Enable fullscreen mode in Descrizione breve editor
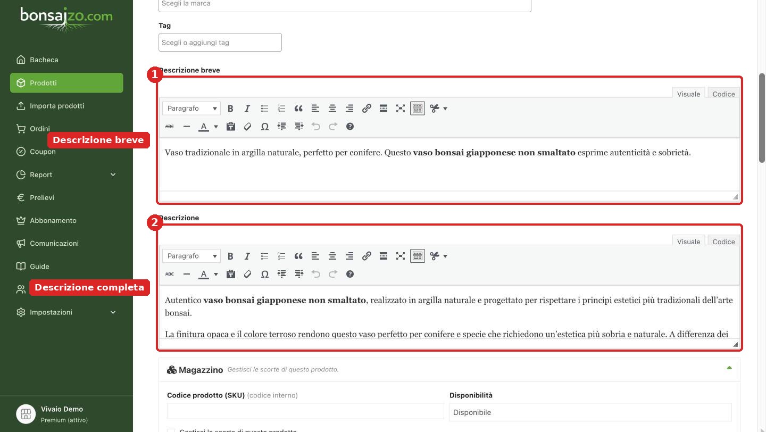 pos(401,109)
